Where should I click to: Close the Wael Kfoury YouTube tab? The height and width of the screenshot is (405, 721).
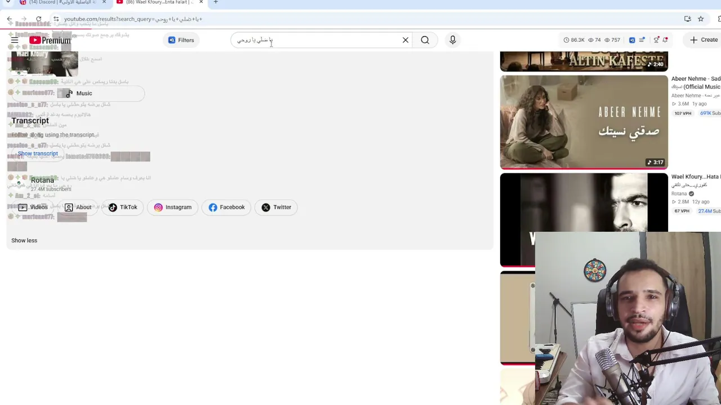pyautogui.click(x=201, y=2)
